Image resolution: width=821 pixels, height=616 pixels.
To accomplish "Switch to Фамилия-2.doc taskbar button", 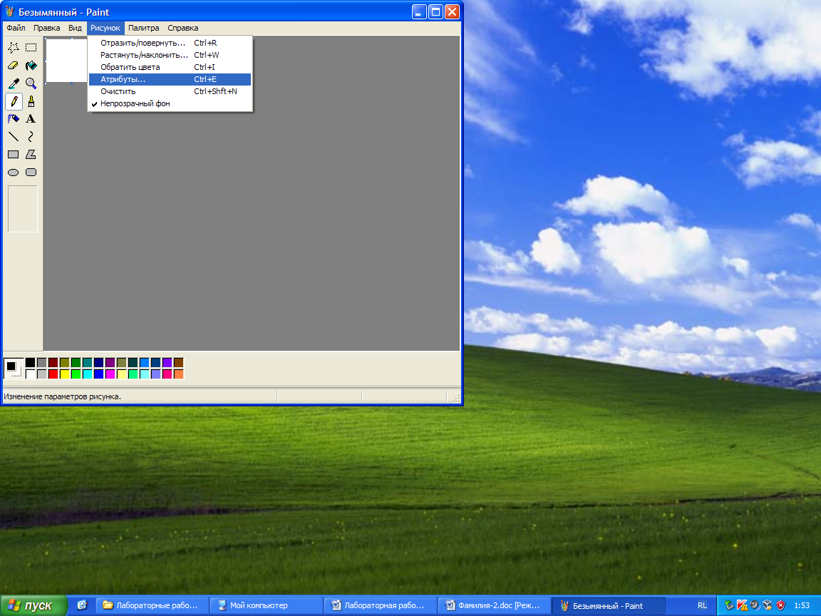I will [494, 605].
